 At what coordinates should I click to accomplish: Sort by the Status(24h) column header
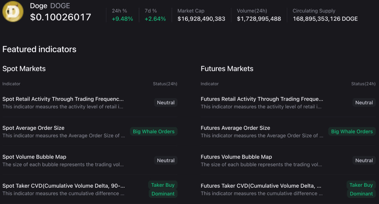point(164,84)
